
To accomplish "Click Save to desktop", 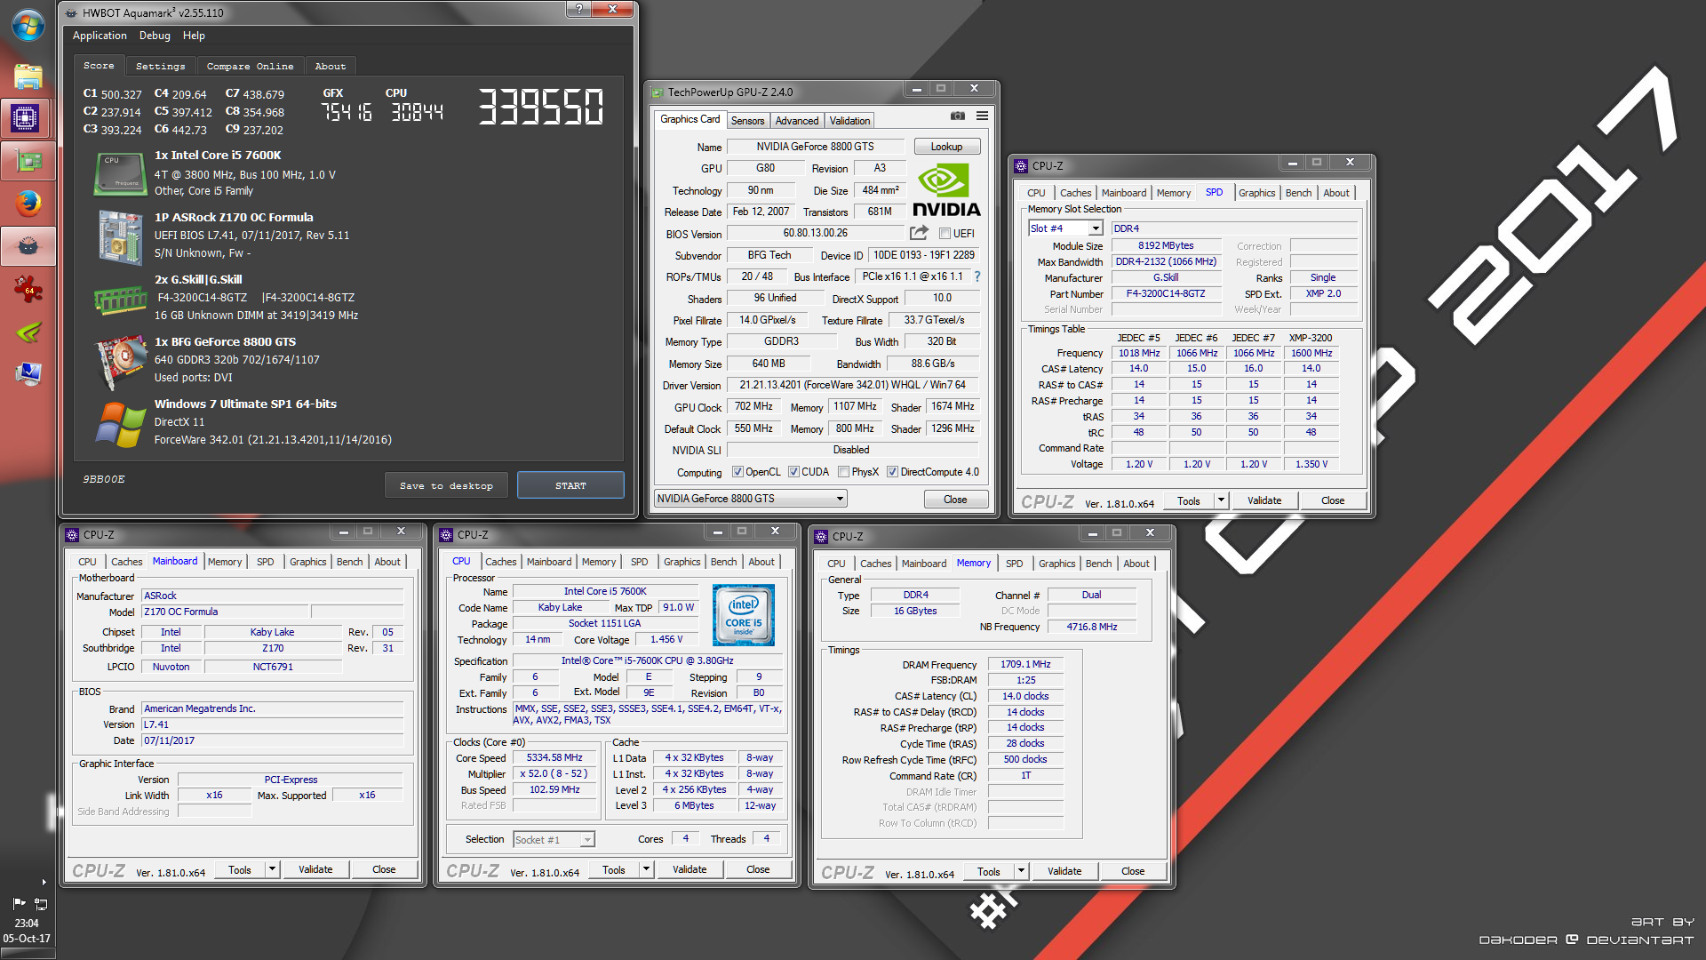I will pos(446,485).
